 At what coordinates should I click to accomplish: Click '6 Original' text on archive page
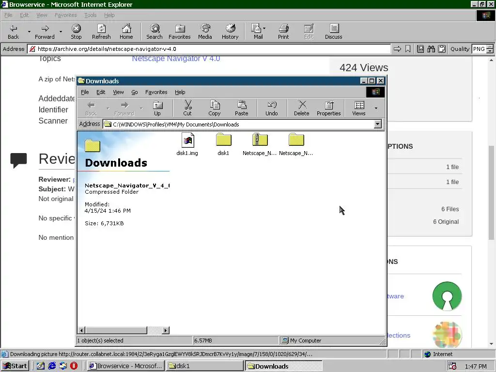pos(446,222)
